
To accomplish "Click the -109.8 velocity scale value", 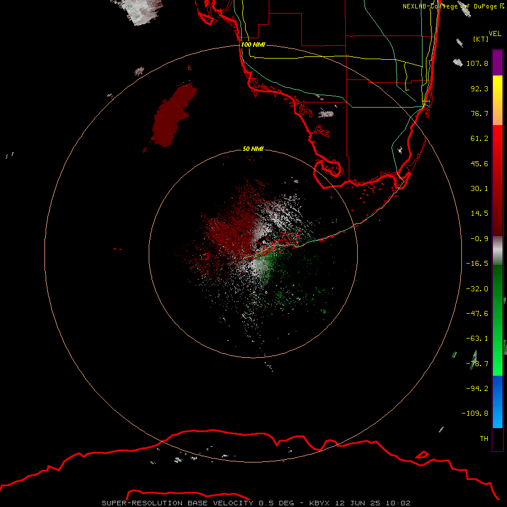I will (475, 413).
